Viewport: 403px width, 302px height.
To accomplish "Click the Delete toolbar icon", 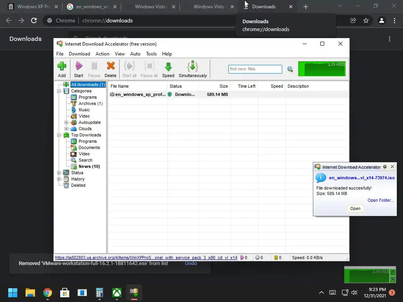I will point(111,69).
